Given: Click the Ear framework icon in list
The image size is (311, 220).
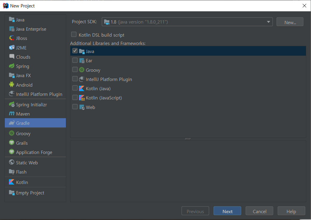Looking at the screenshot, I should [82, 60].
